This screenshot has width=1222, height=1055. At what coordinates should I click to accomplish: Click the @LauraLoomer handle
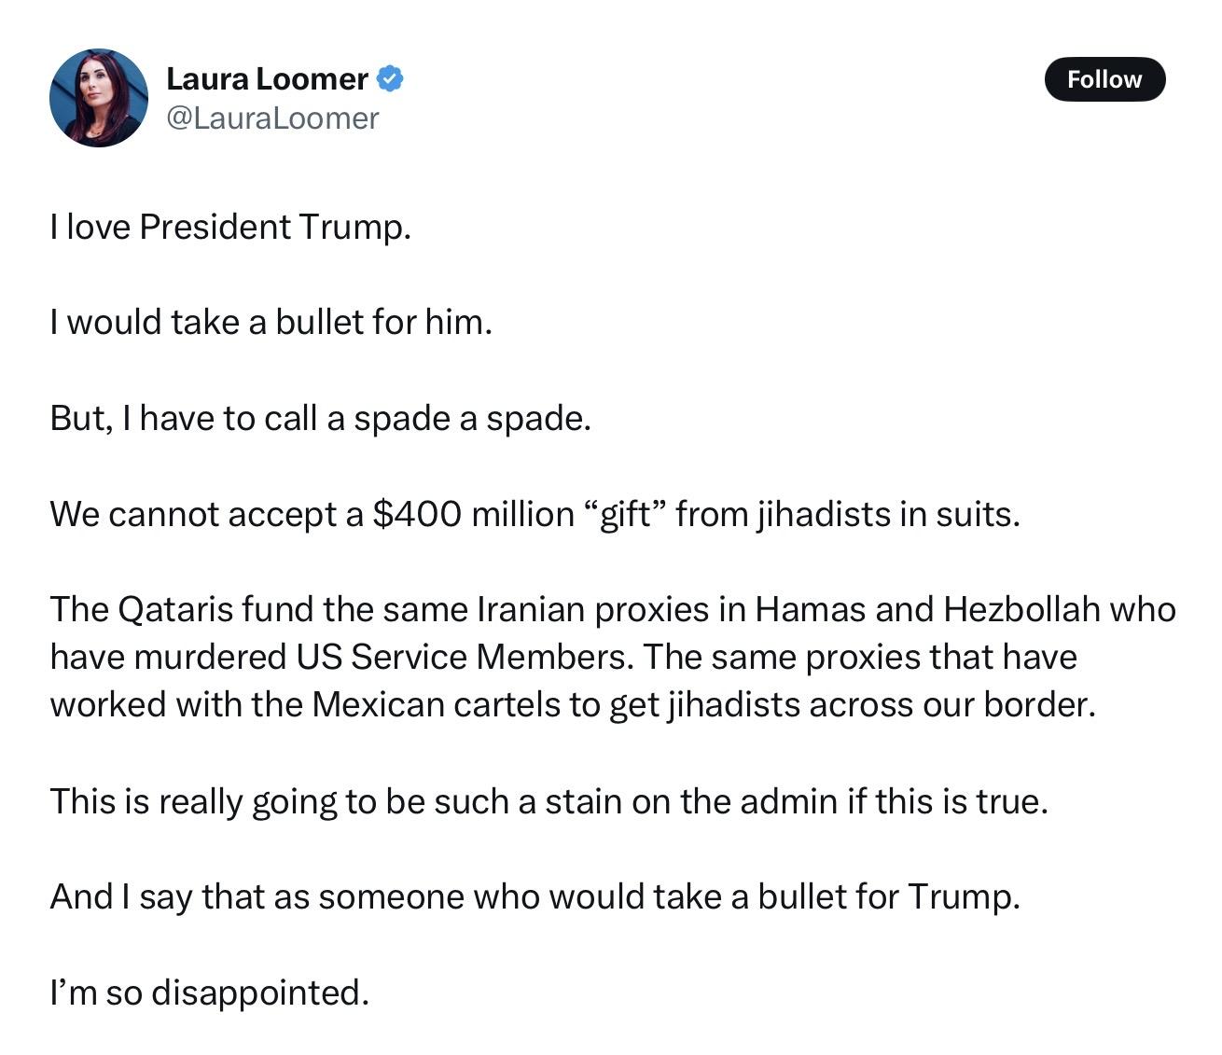pos(272,118)
